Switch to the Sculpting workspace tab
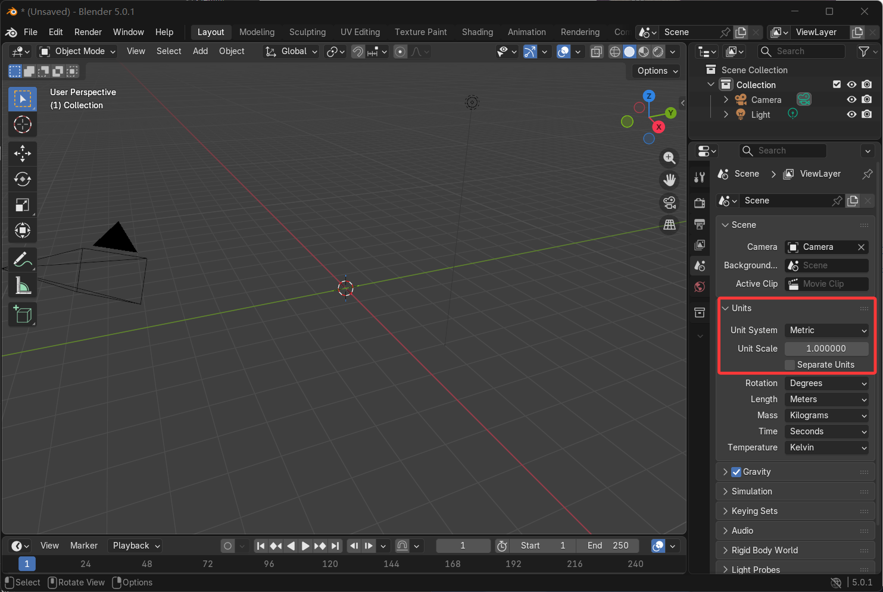Image resolution: width=883 pixels, height=592 pixels. tap(307, 32)
